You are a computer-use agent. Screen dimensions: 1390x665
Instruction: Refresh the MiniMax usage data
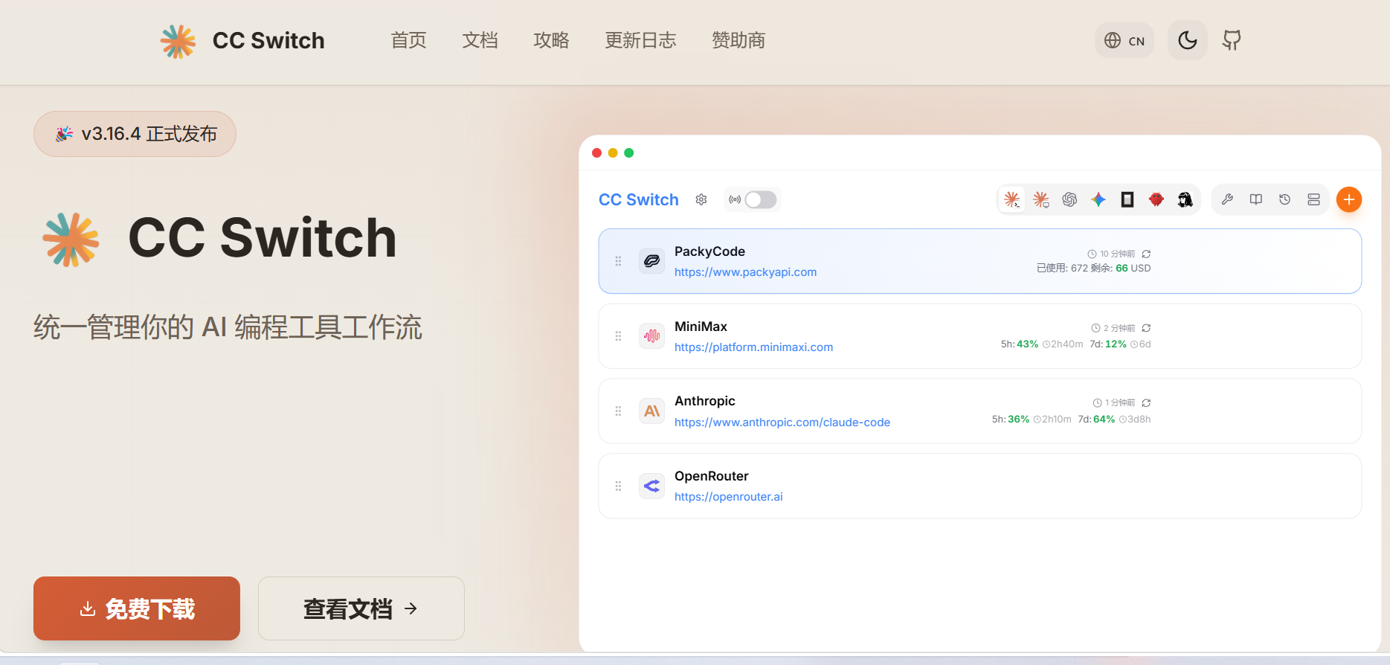click(1147, 328)
